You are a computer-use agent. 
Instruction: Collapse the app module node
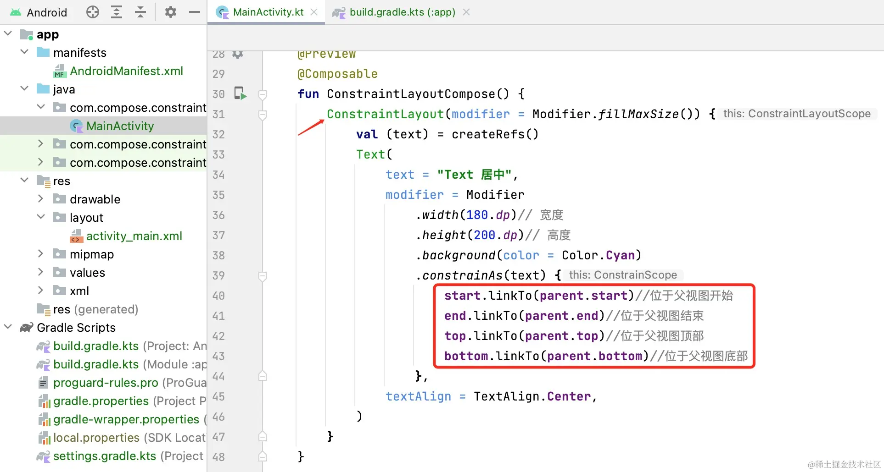point(8,33)
